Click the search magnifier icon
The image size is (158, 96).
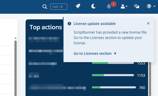click(x=45, y=7)
